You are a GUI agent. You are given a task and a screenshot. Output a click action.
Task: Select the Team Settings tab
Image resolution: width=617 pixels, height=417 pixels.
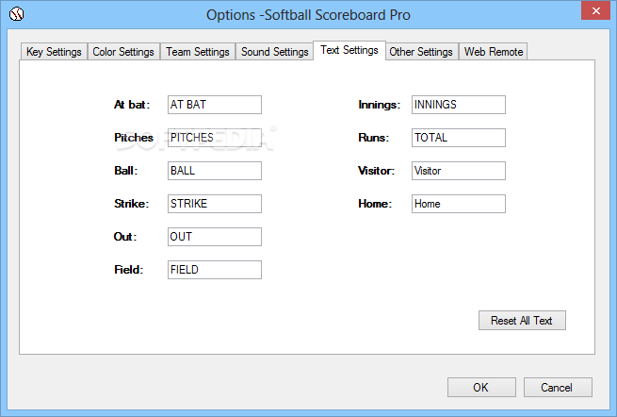[x=198, y=52]
